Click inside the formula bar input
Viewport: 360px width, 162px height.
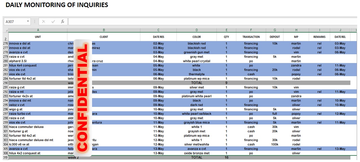[x=212, y=21]
